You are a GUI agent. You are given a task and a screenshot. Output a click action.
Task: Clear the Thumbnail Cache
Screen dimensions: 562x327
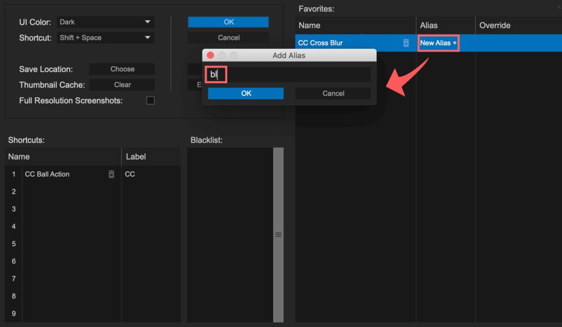tap(122, 84)
